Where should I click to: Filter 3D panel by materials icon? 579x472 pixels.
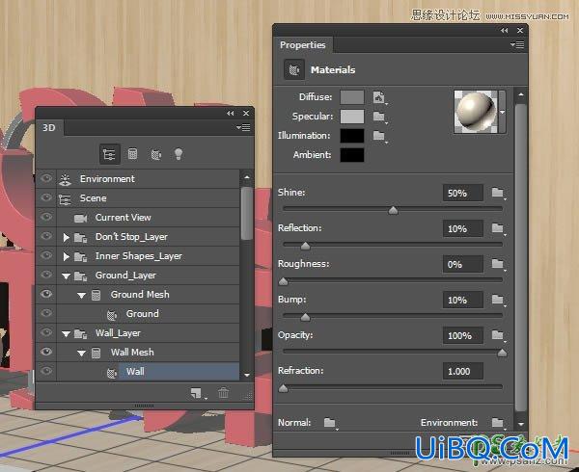(x=155, y=154)
